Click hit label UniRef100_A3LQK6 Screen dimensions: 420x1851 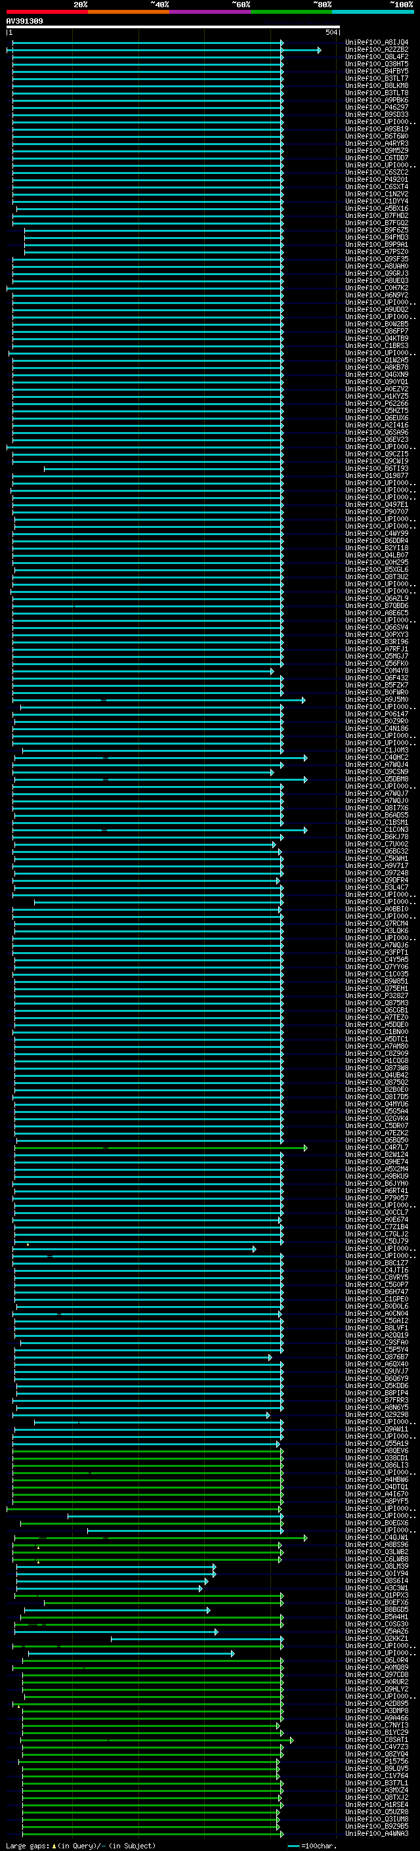pos(377,930)
